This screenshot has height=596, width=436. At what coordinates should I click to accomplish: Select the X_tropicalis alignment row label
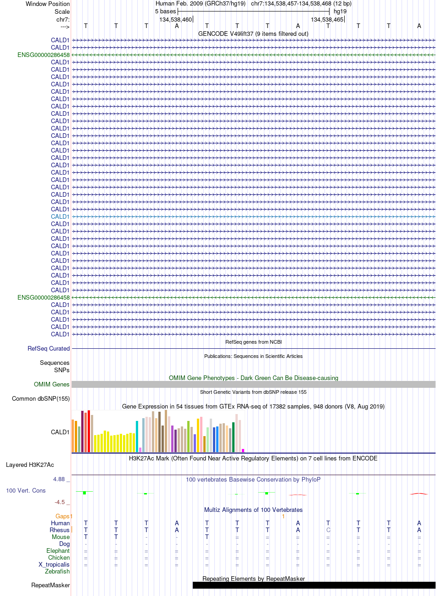[x=54, y=564]
